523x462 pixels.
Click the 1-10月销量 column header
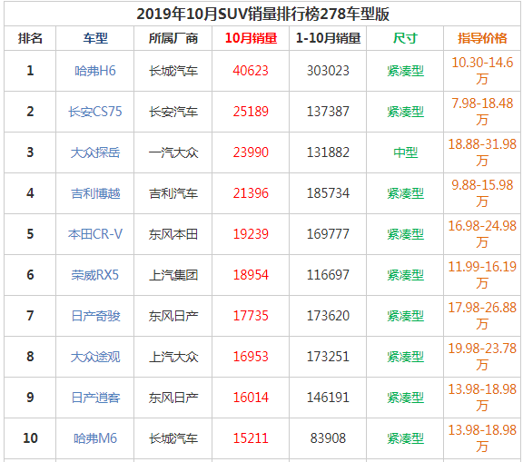(328, 38)
